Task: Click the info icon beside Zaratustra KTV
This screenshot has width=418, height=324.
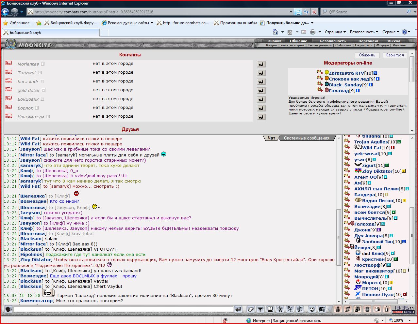Action: [x=376, y=73]
